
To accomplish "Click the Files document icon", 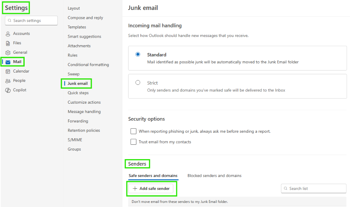I will coord(8,43).
